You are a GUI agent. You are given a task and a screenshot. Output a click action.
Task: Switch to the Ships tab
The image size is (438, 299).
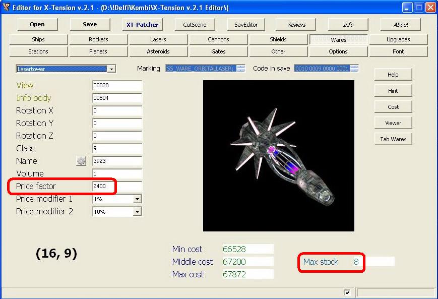pos(38,39)
